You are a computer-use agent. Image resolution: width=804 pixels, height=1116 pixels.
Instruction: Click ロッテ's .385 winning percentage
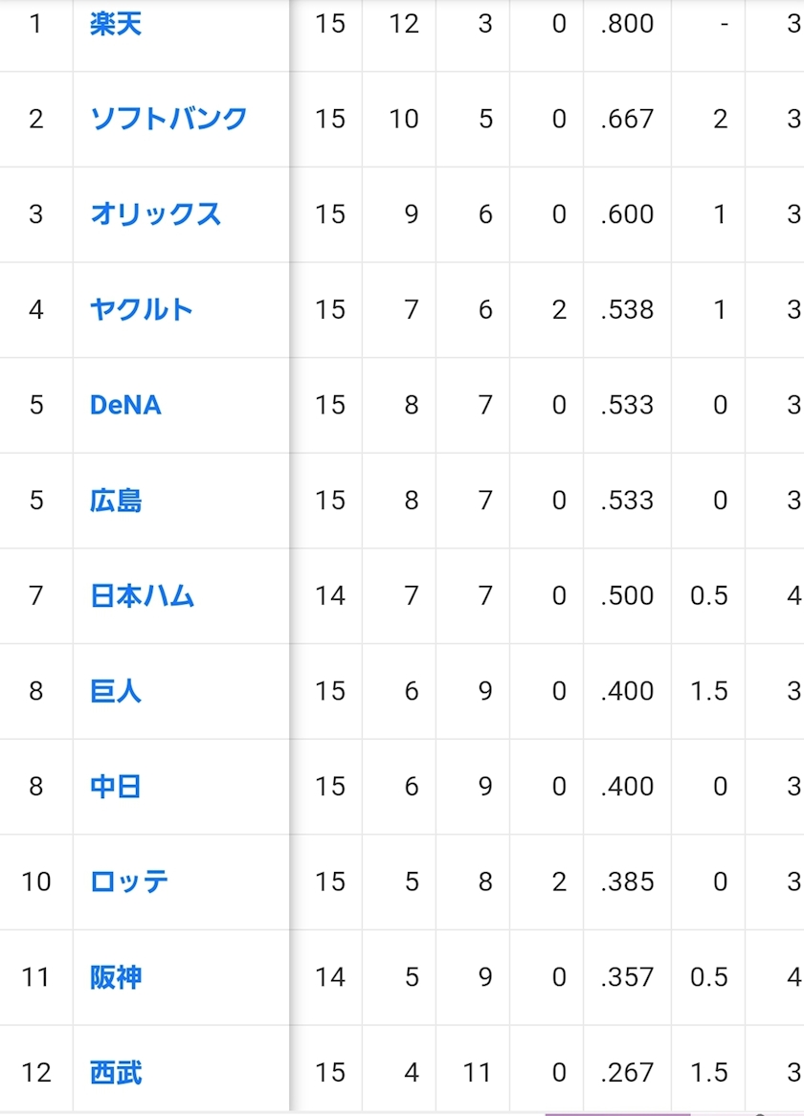627,882
